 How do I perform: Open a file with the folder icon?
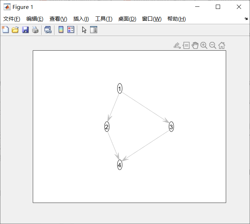tap(15, 30)
